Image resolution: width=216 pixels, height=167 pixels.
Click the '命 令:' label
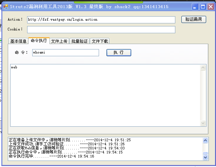pos(21,53)
